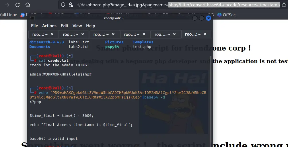Click the browser address bar URL

pos(178,5)
